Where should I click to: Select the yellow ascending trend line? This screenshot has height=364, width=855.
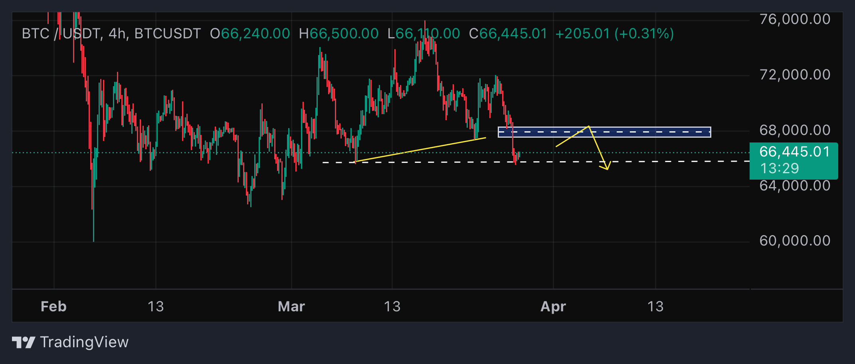[x=419, y=150]
